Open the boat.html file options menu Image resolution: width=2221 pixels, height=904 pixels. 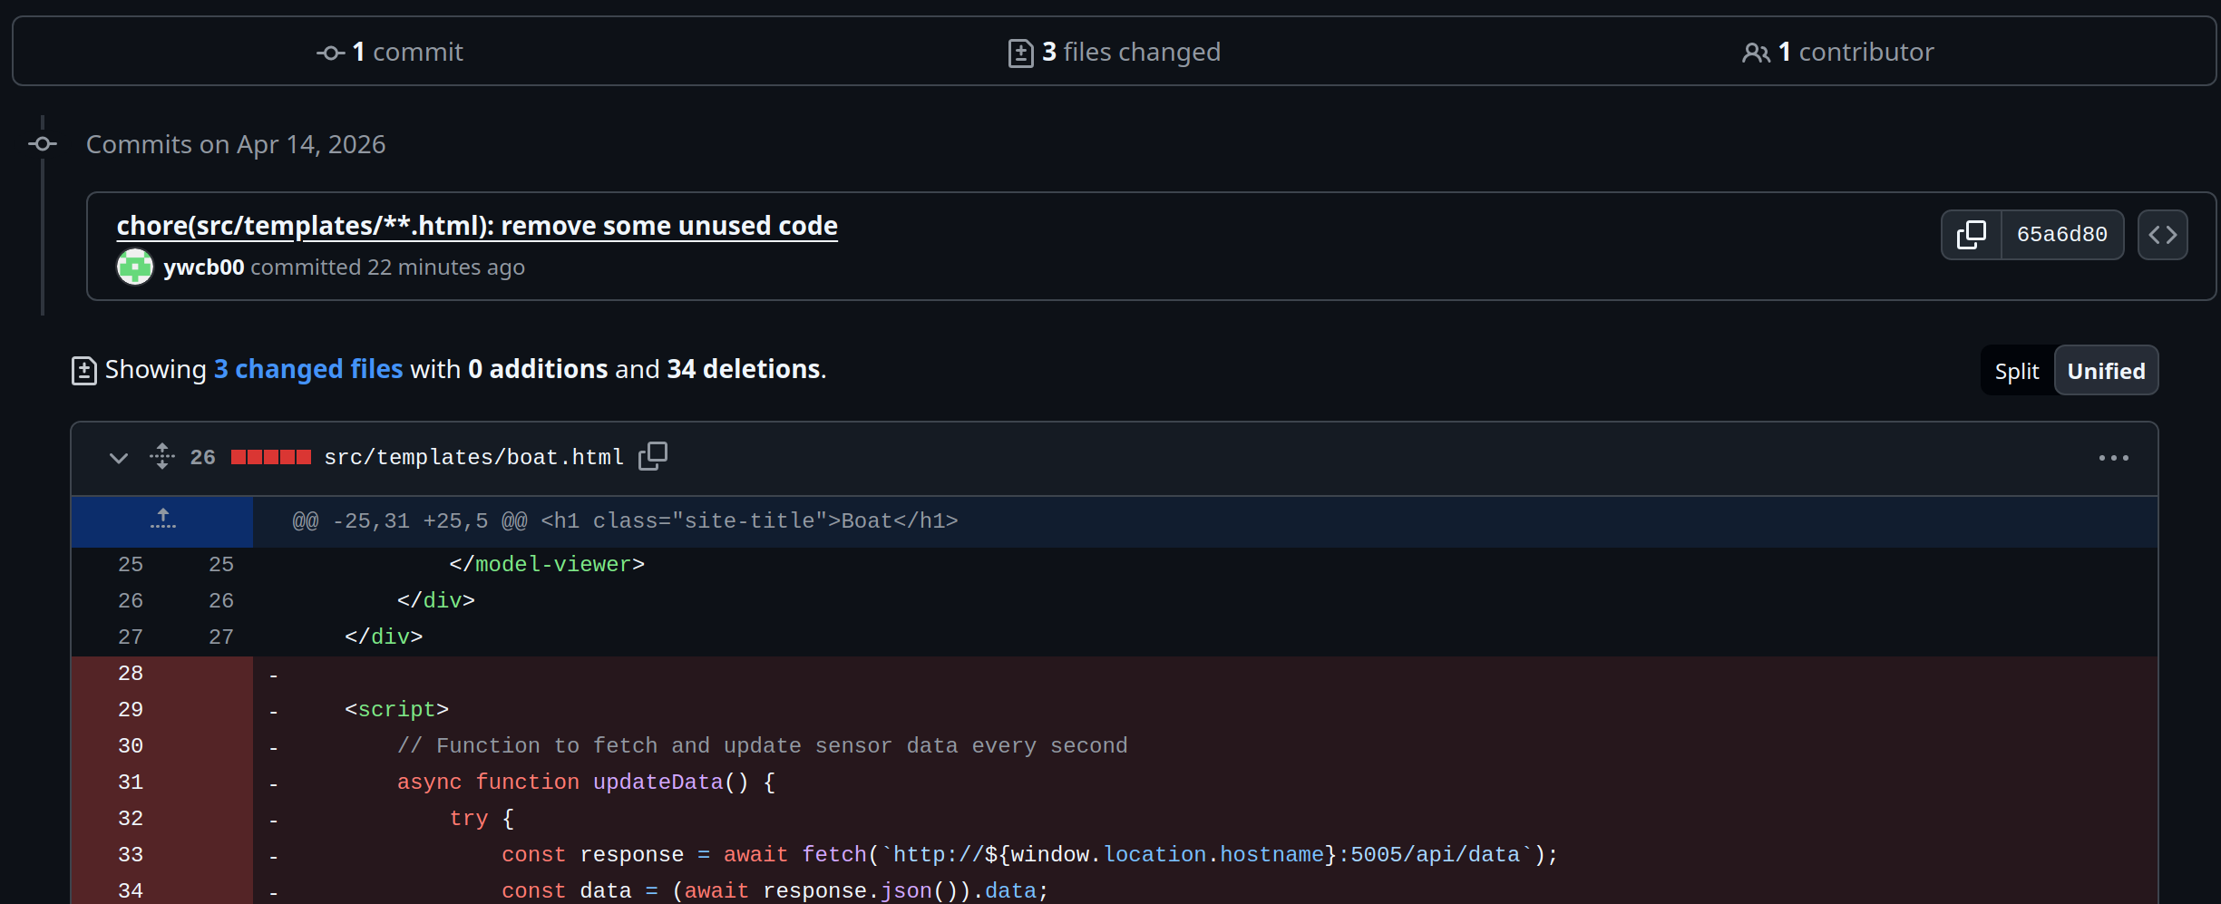[x=2113, y=458]
